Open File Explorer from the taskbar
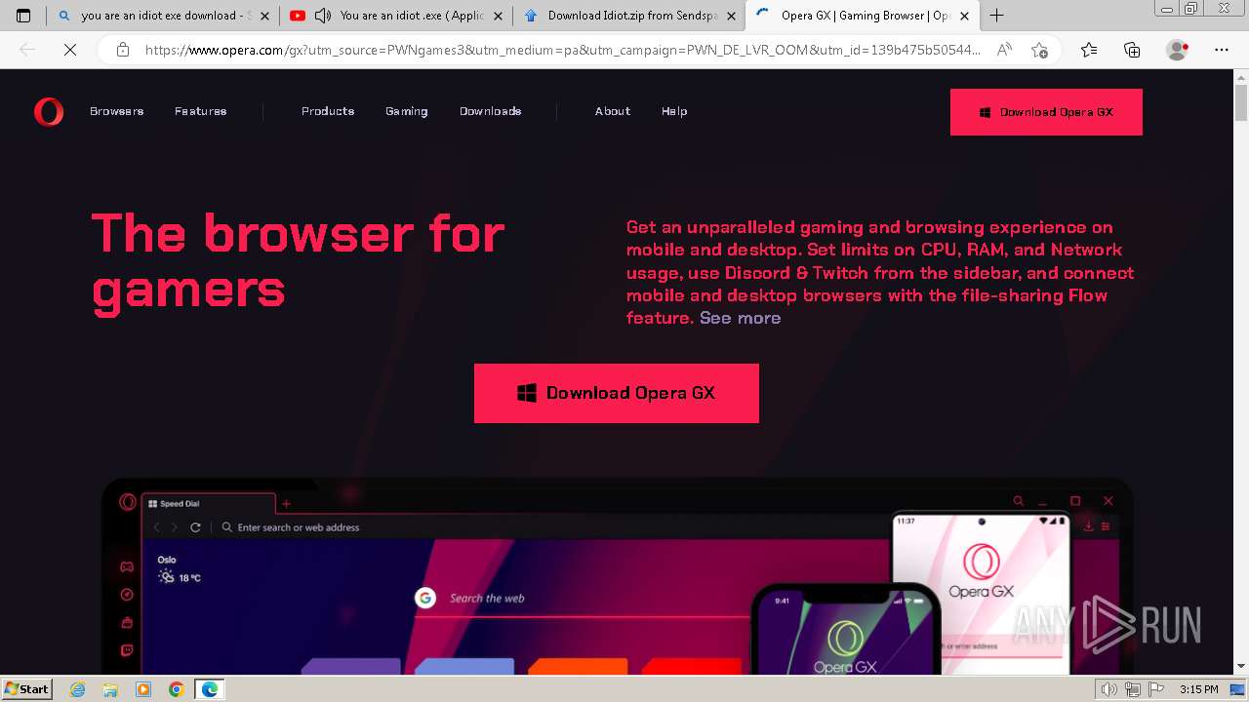1249x702 pixels. click(110, 689)
